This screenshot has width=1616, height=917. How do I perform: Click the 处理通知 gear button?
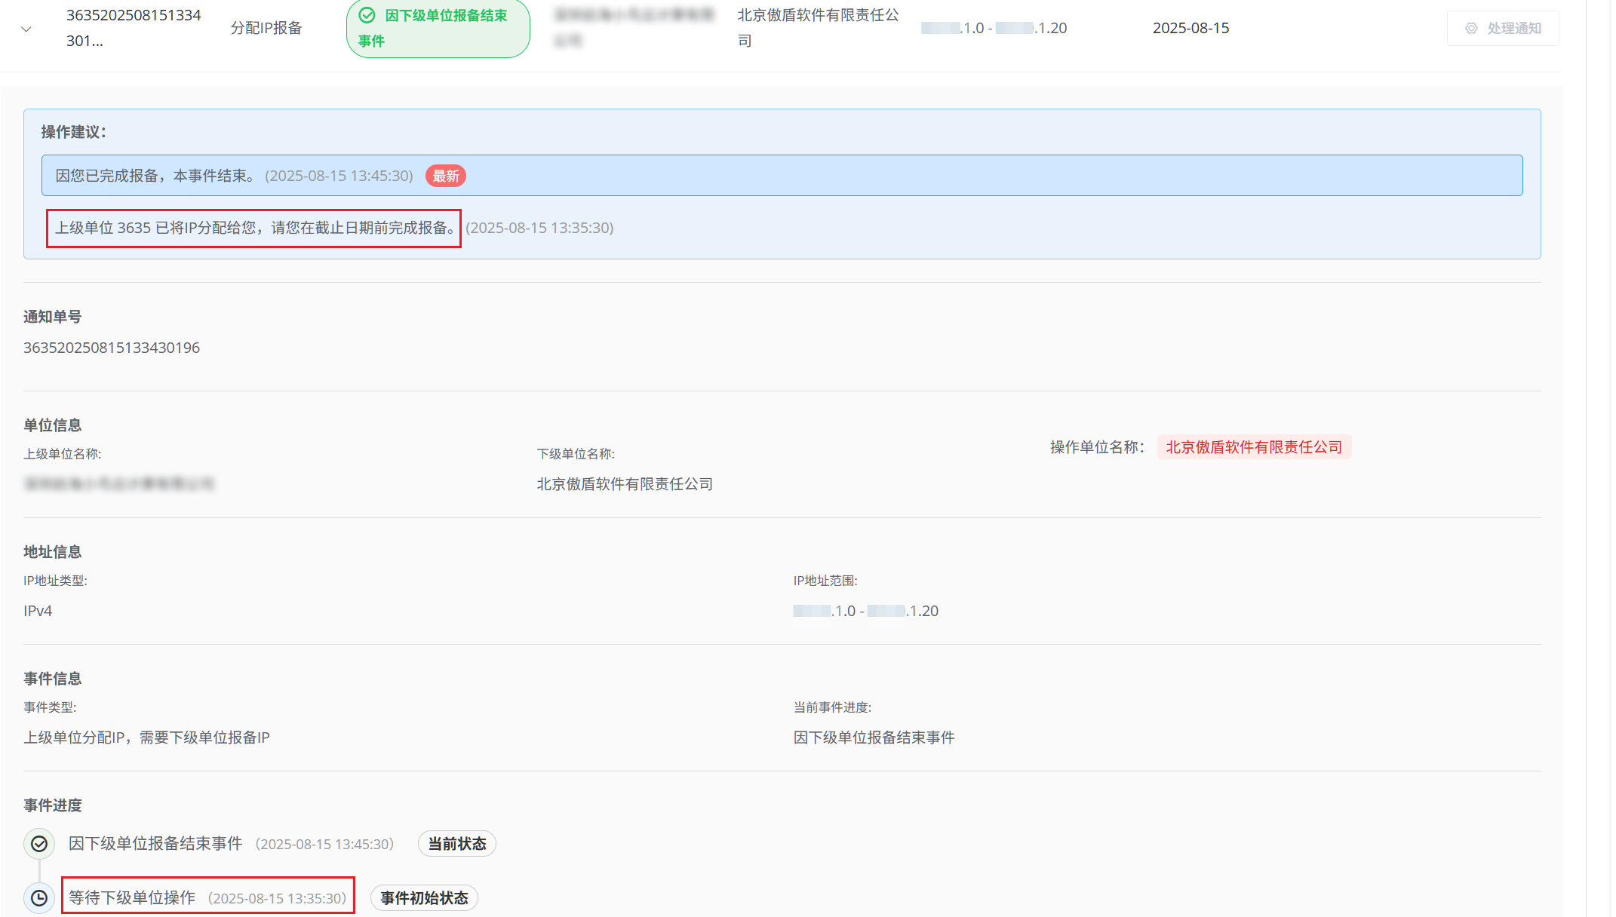1502,28
